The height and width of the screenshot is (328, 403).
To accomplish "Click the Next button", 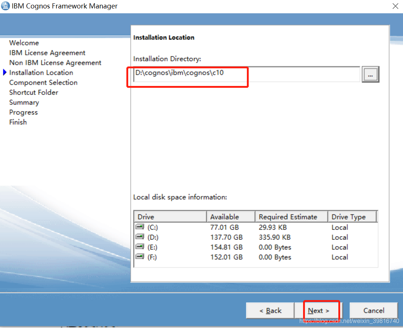I will click(x=319, y=310).
